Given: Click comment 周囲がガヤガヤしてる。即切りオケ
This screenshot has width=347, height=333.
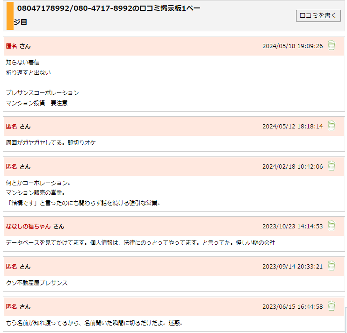Looking at the screenshot, I should click(x=51, y=143).
